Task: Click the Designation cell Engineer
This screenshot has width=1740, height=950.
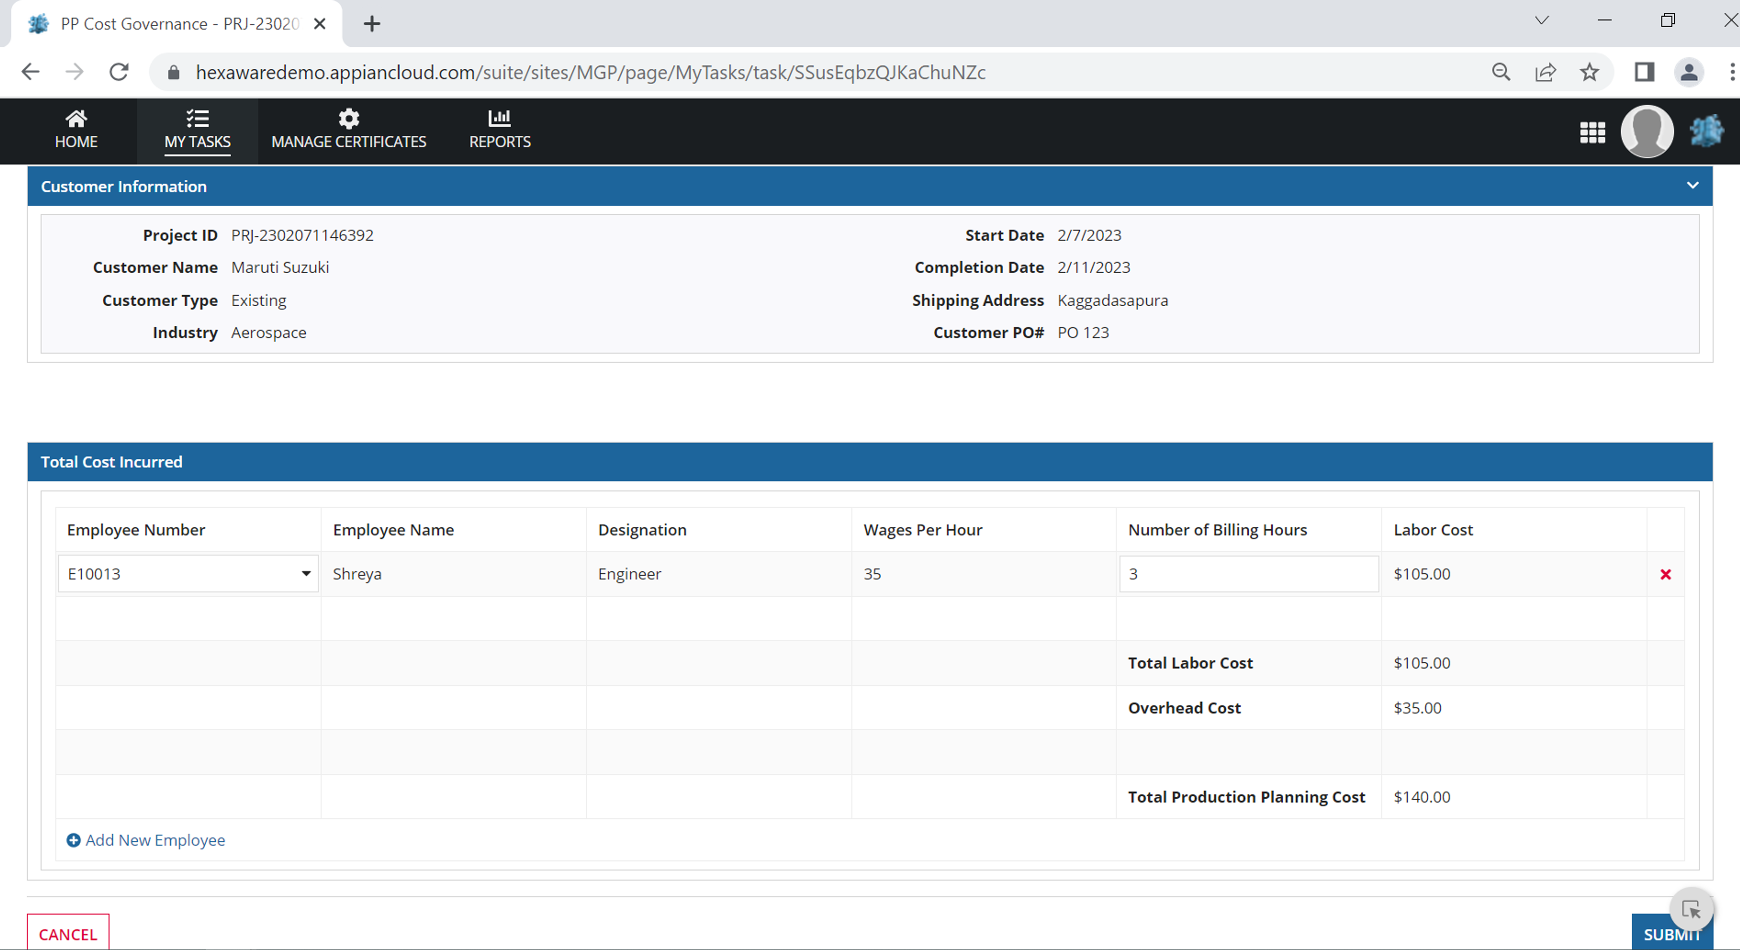Action: (x=629, y=574)
